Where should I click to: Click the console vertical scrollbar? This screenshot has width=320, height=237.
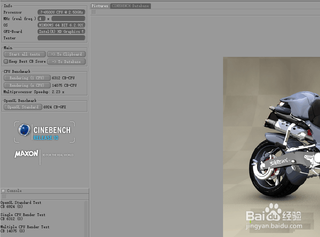pos(86,219)
